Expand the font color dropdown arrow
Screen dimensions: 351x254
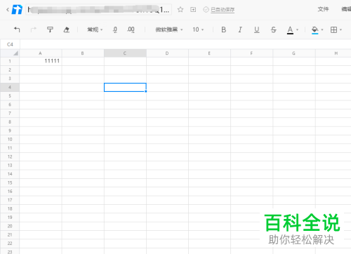click(298, 29)
